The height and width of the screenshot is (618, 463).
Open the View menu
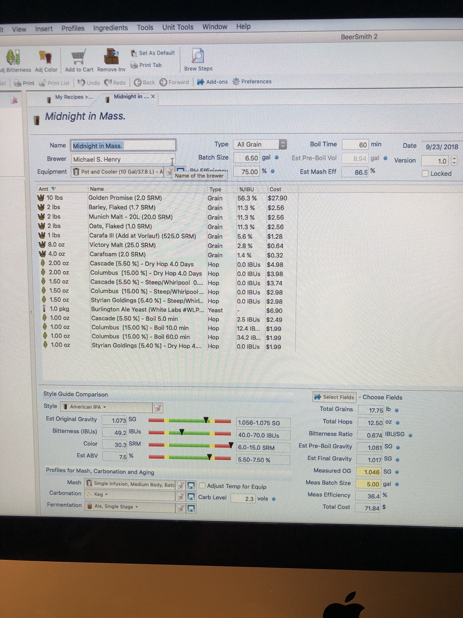pyautogui.click(x=19, y=29)
